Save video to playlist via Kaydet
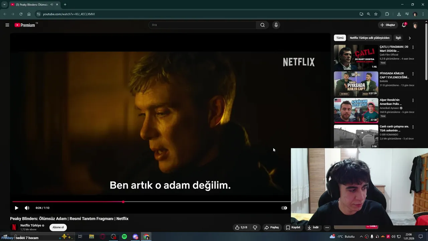Viewport: 428px width, 241px height. 293,227
